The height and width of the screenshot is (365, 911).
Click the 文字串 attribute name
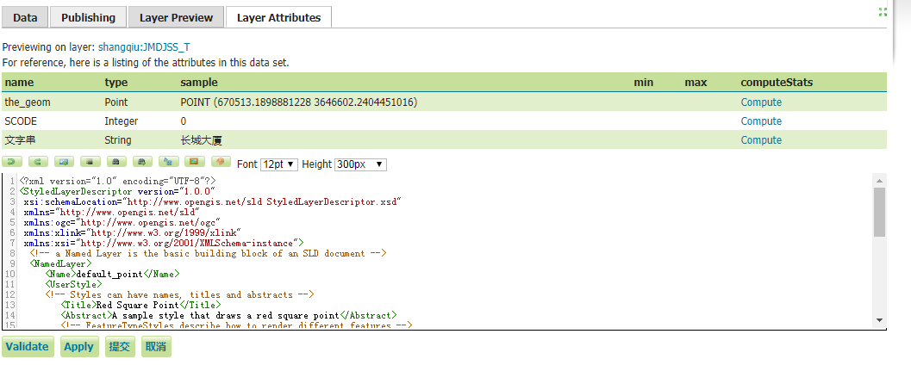(21, 139)
